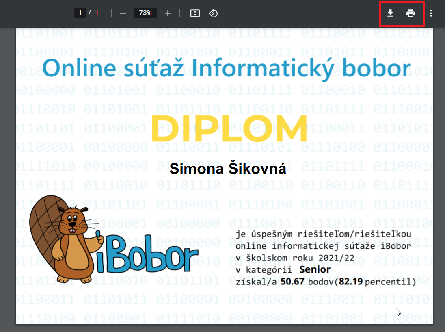Click the DIPLOM heading text
This screenshot has width=445, height=332.
click(229, 128)
